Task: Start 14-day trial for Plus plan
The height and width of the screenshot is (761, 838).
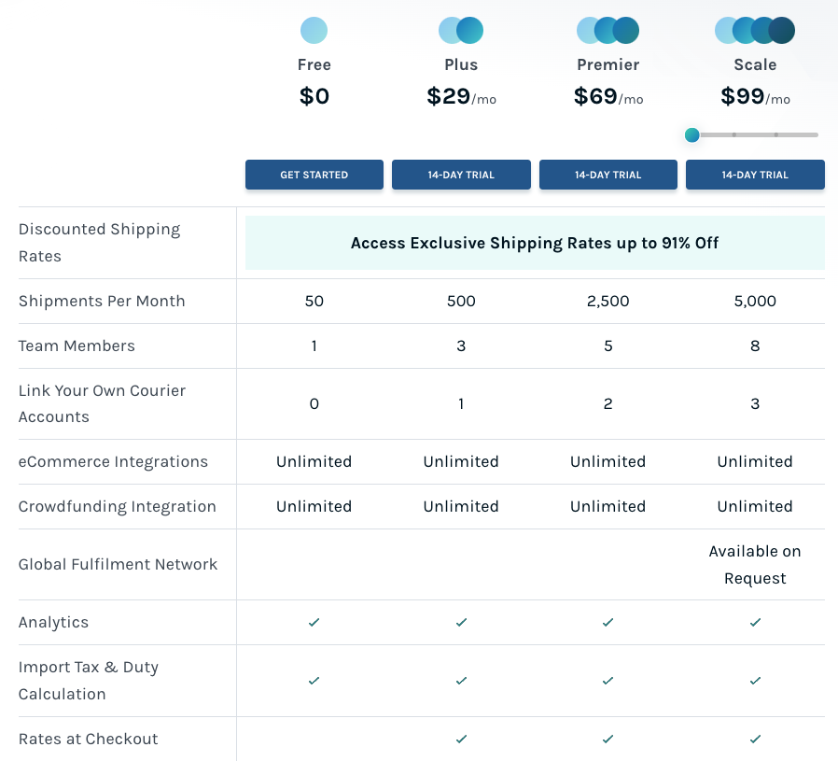Action: click(461, 175)
